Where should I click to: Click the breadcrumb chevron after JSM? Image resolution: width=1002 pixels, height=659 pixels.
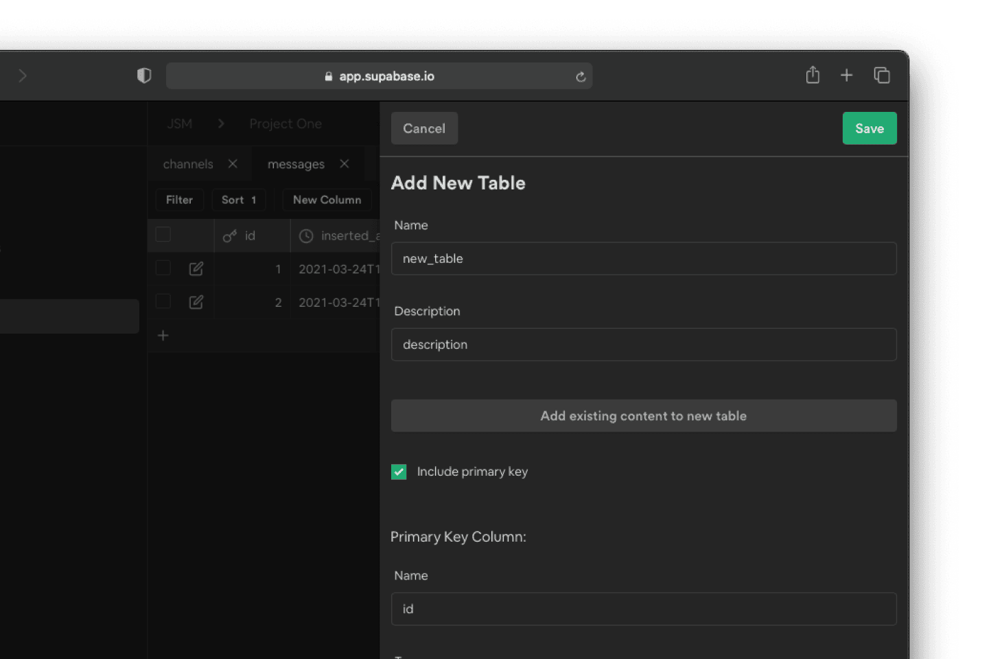click(x=221, y=124)
